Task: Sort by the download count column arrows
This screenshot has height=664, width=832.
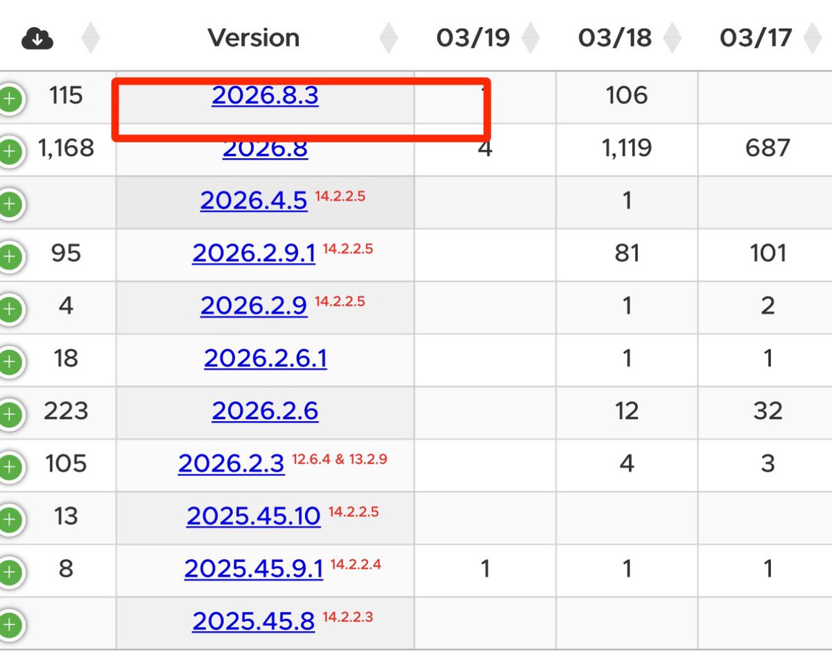Action: pyautogui.click(x=91, y=38)
